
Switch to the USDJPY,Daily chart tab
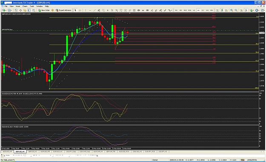[71, 151]
